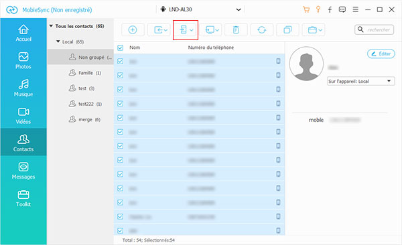Viewport: 402px width, 245px height.
Task: Open the feedback chat bubble icon
Action: point(342,10)
